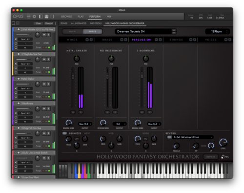Open the 3 Bodhrans output dropdown
The image size is (244, 193).
[x=154, y=124]
